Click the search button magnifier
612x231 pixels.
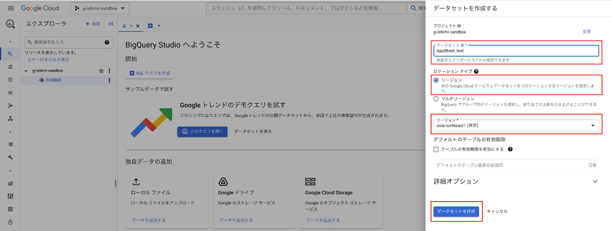(x=413, y=8)
